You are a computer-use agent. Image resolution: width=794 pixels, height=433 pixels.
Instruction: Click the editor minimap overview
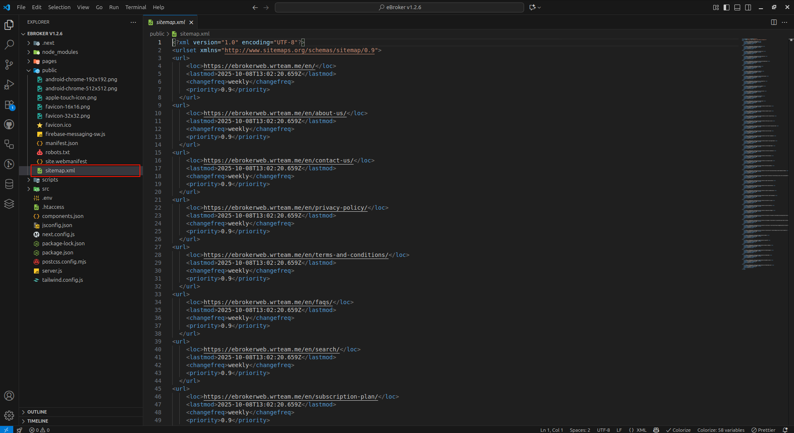(x=765, y=153)
